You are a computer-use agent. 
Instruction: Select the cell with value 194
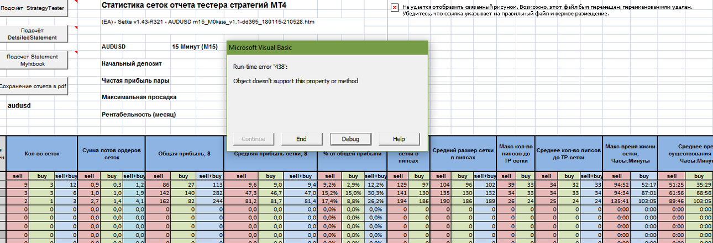pyautogui.click(x=397, y=201)
